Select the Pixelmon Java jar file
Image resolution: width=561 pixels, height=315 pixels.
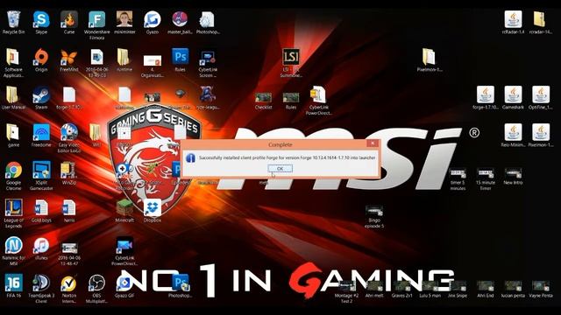pos(540,136)
